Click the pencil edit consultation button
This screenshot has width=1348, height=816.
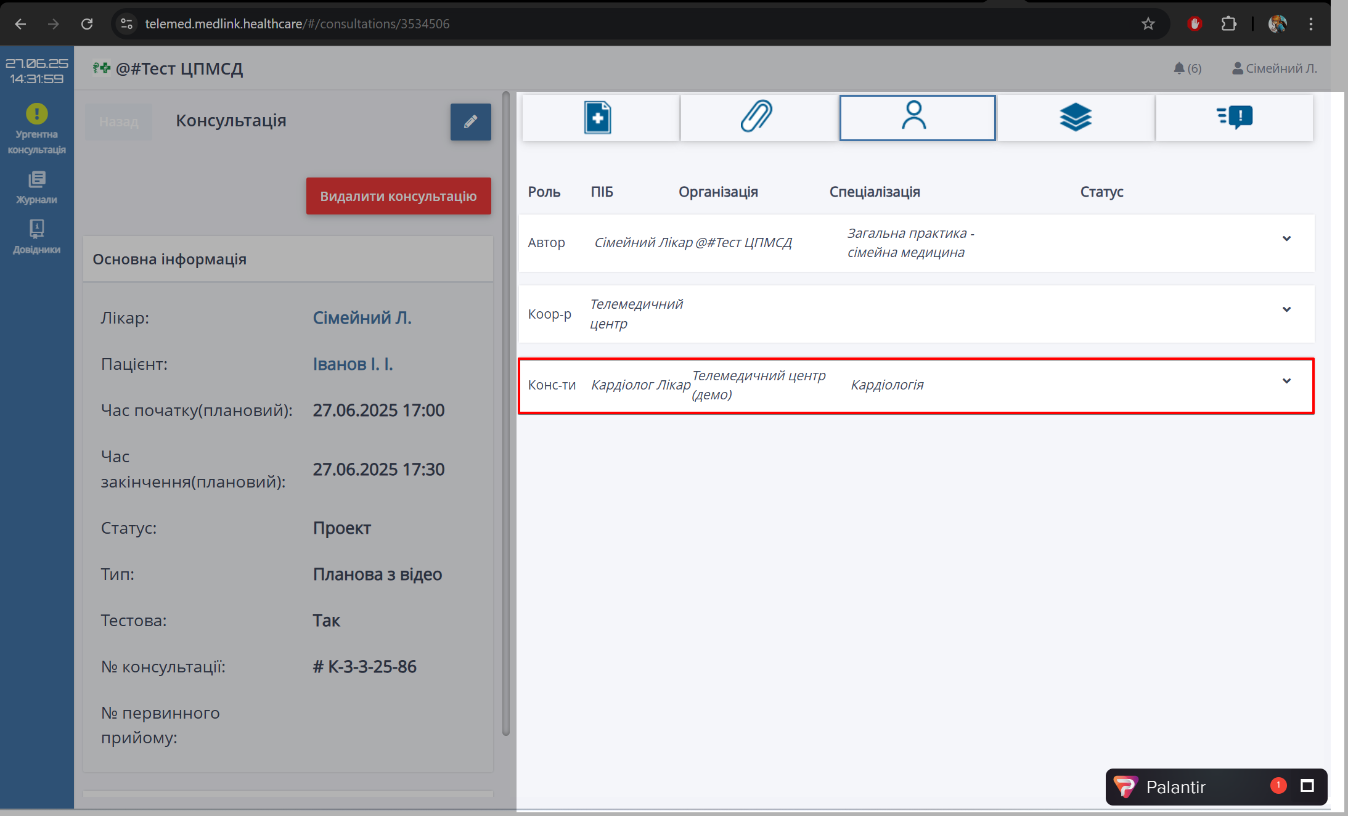tap(470, 122)
